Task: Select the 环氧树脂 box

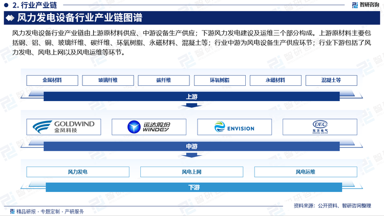Action: click(220, 80)
